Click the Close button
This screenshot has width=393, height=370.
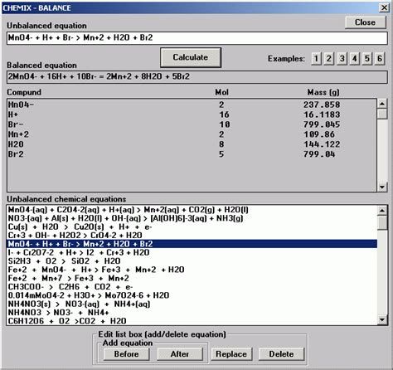(365, 22)
